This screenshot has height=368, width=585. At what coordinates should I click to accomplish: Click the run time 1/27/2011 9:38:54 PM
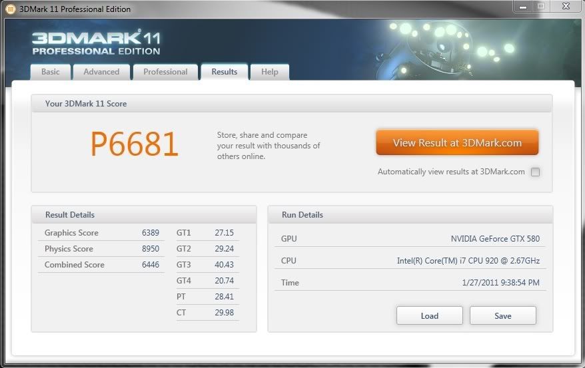pos(500,283)
